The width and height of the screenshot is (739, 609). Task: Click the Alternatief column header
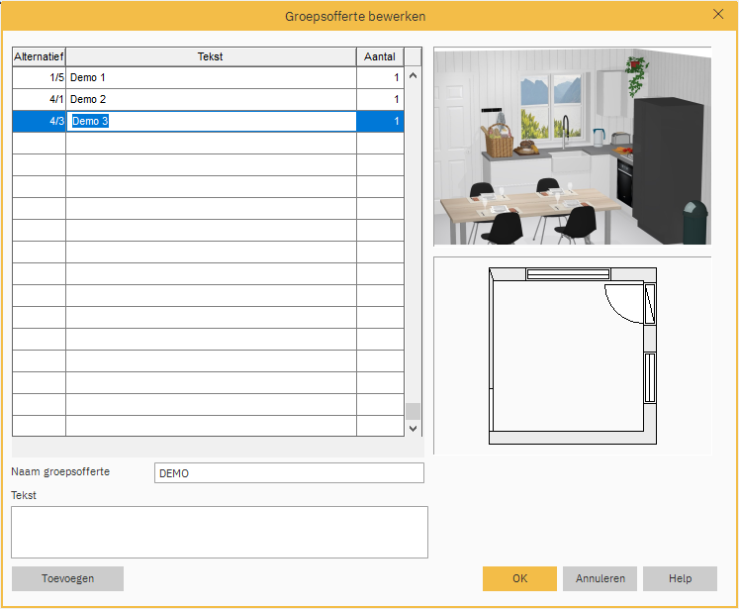[x=39, y=56]
